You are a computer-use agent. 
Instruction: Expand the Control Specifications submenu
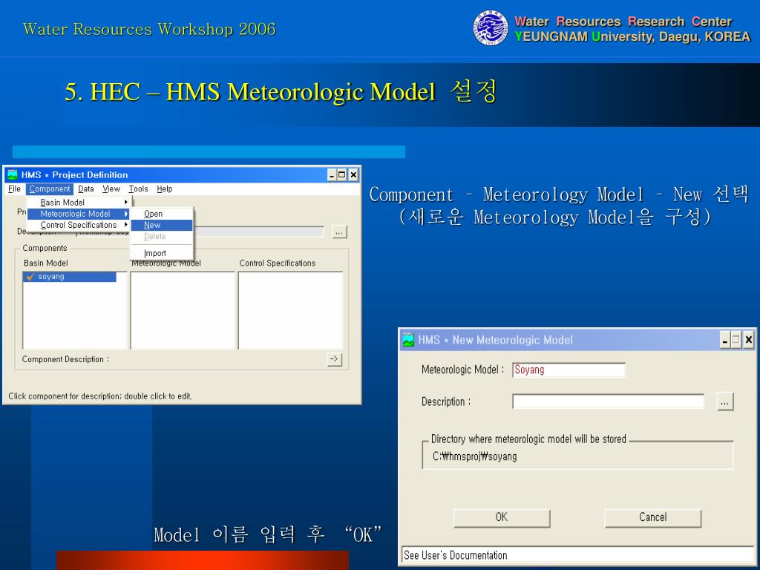79,225
